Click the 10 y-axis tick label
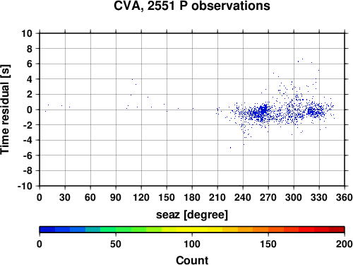The width and height of the screenshot is (353, 265). tap(27, 33)
